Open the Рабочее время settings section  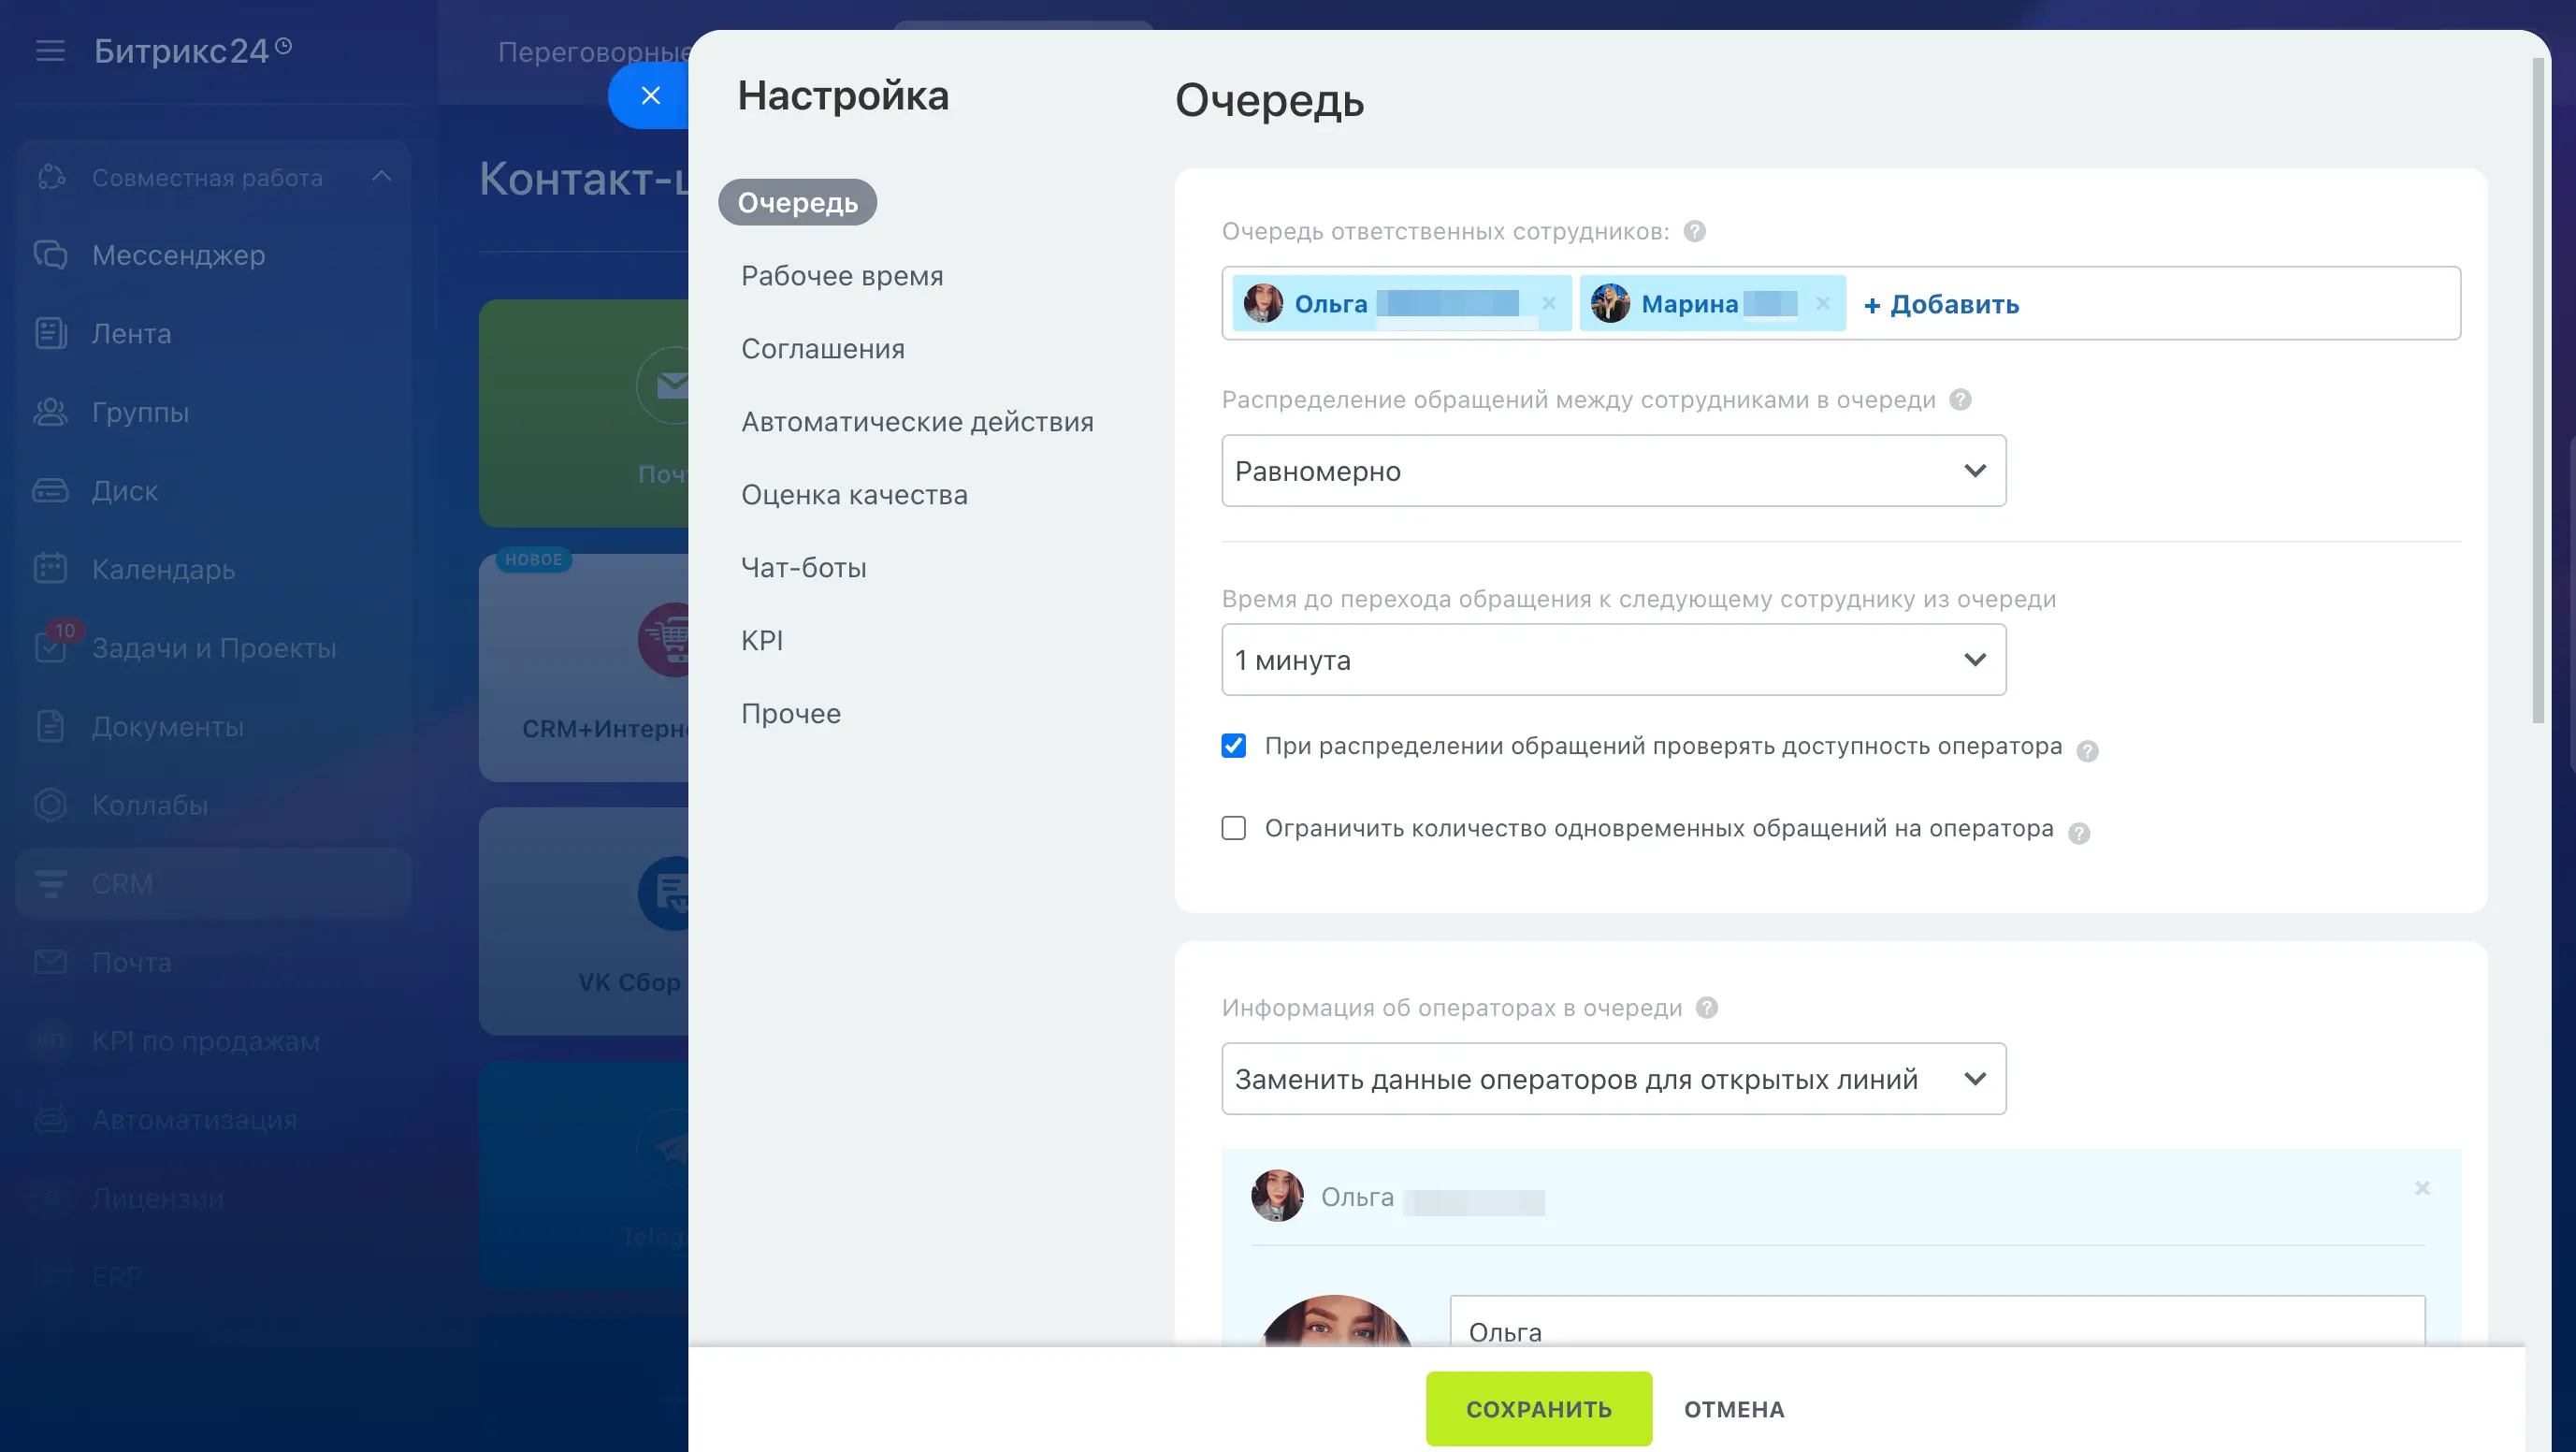pyautogui.click(x=842, y=276)
